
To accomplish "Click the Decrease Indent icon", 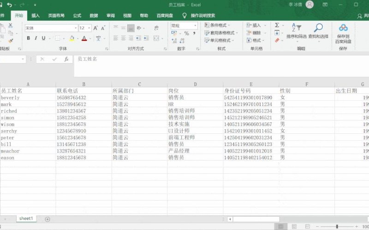I will click(x=139, y=38).
